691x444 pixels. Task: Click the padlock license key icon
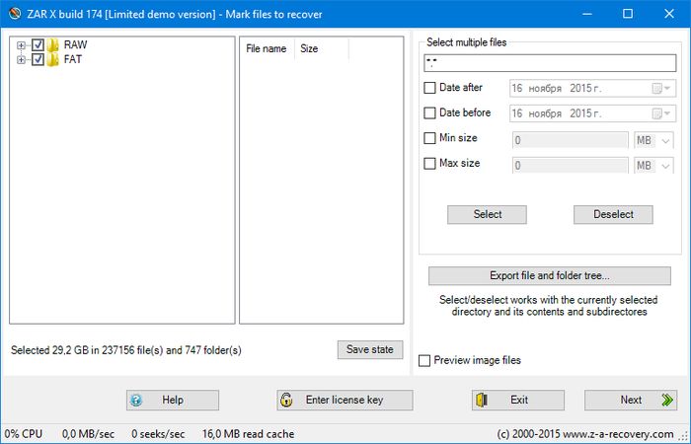(286, 401)
